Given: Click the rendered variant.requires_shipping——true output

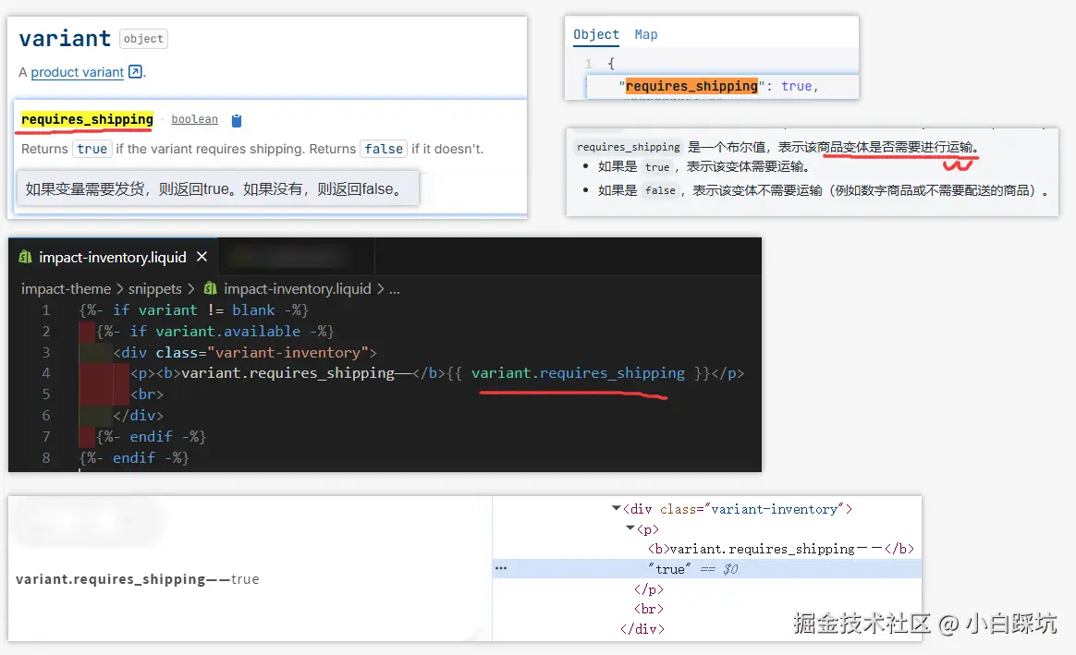Looking at the screenshot, I should tap(137, 579).
